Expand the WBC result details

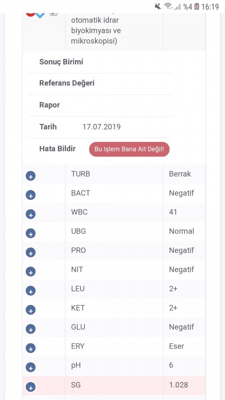coord(30,214)
